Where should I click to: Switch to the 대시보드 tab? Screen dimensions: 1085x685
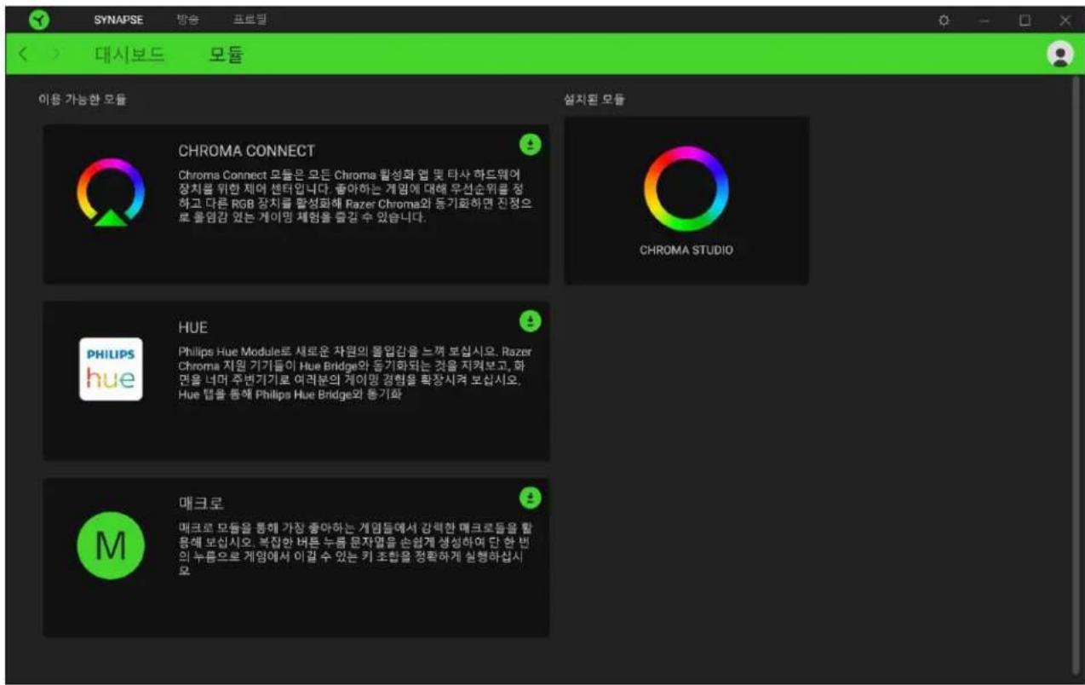(129, 55)
